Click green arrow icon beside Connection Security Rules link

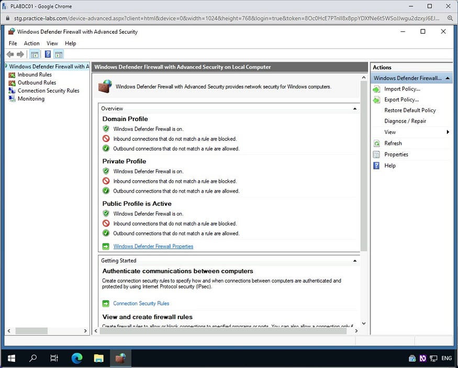106,304
